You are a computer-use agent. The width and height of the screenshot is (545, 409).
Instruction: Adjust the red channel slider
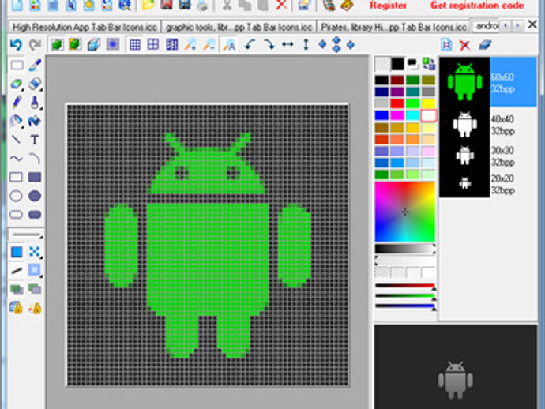point(405,287)
